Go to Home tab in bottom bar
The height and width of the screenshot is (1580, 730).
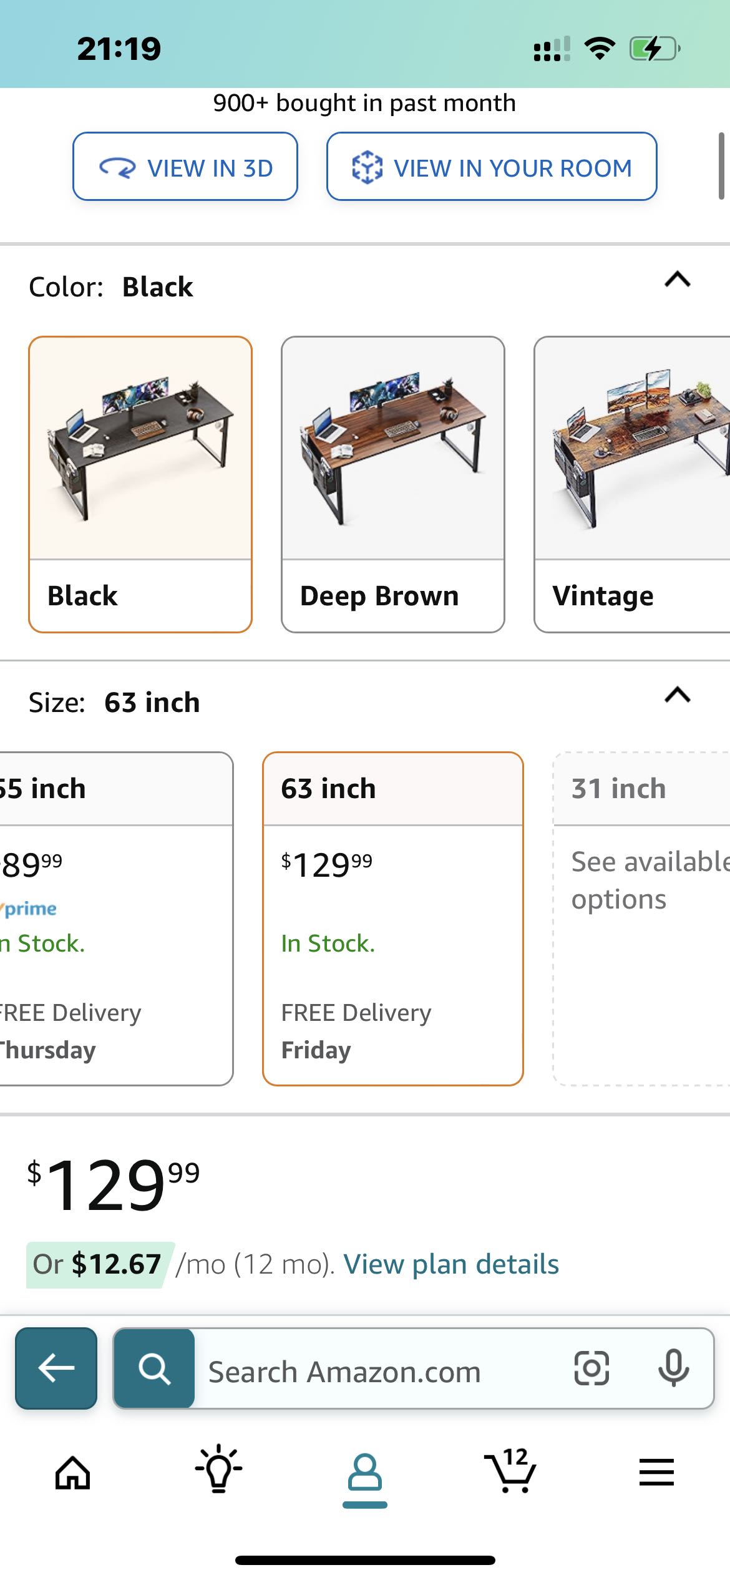[73, 1473]
